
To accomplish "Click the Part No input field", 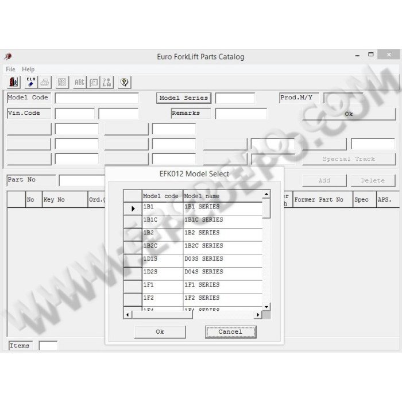I will pyautogui.click(x=82, y=180).
